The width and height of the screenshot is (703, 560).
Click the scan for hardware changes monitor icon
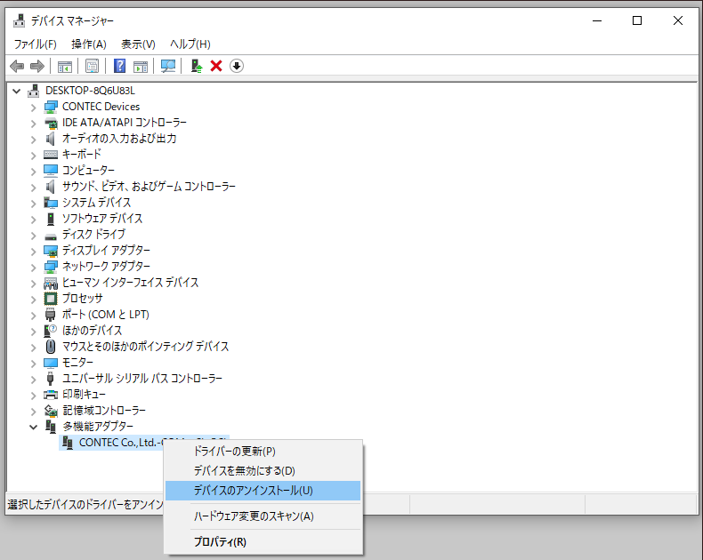point(167,67)
